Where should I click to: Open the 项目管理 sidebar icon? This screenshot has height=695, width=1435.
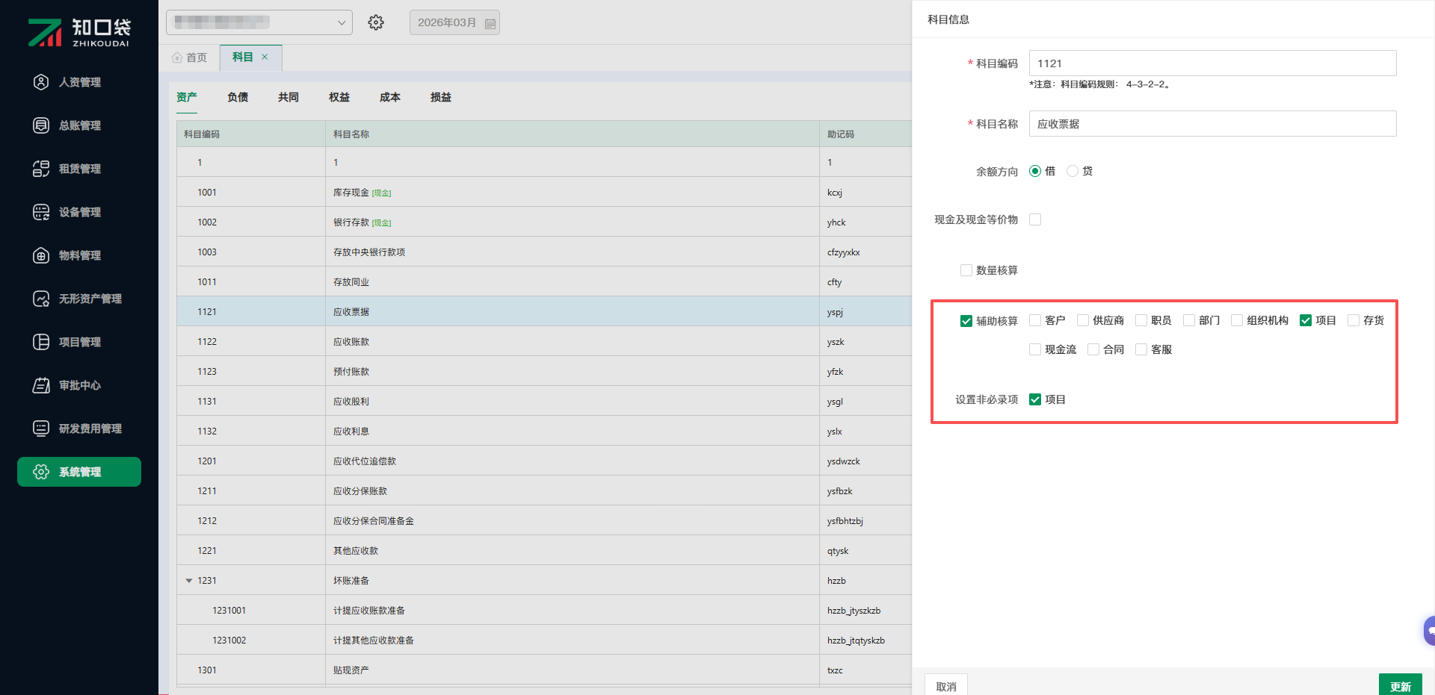click(41, 342)
